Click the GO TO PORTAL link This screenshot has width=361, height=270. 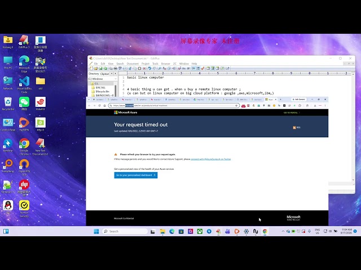pyautogui.click(x=292, y=112)
